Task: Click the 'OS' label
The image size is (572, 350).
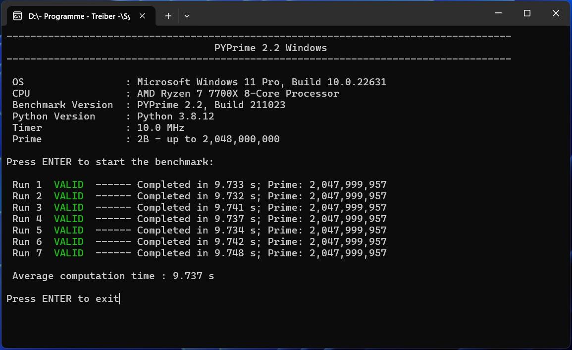Action: click(x=18, y=82)
